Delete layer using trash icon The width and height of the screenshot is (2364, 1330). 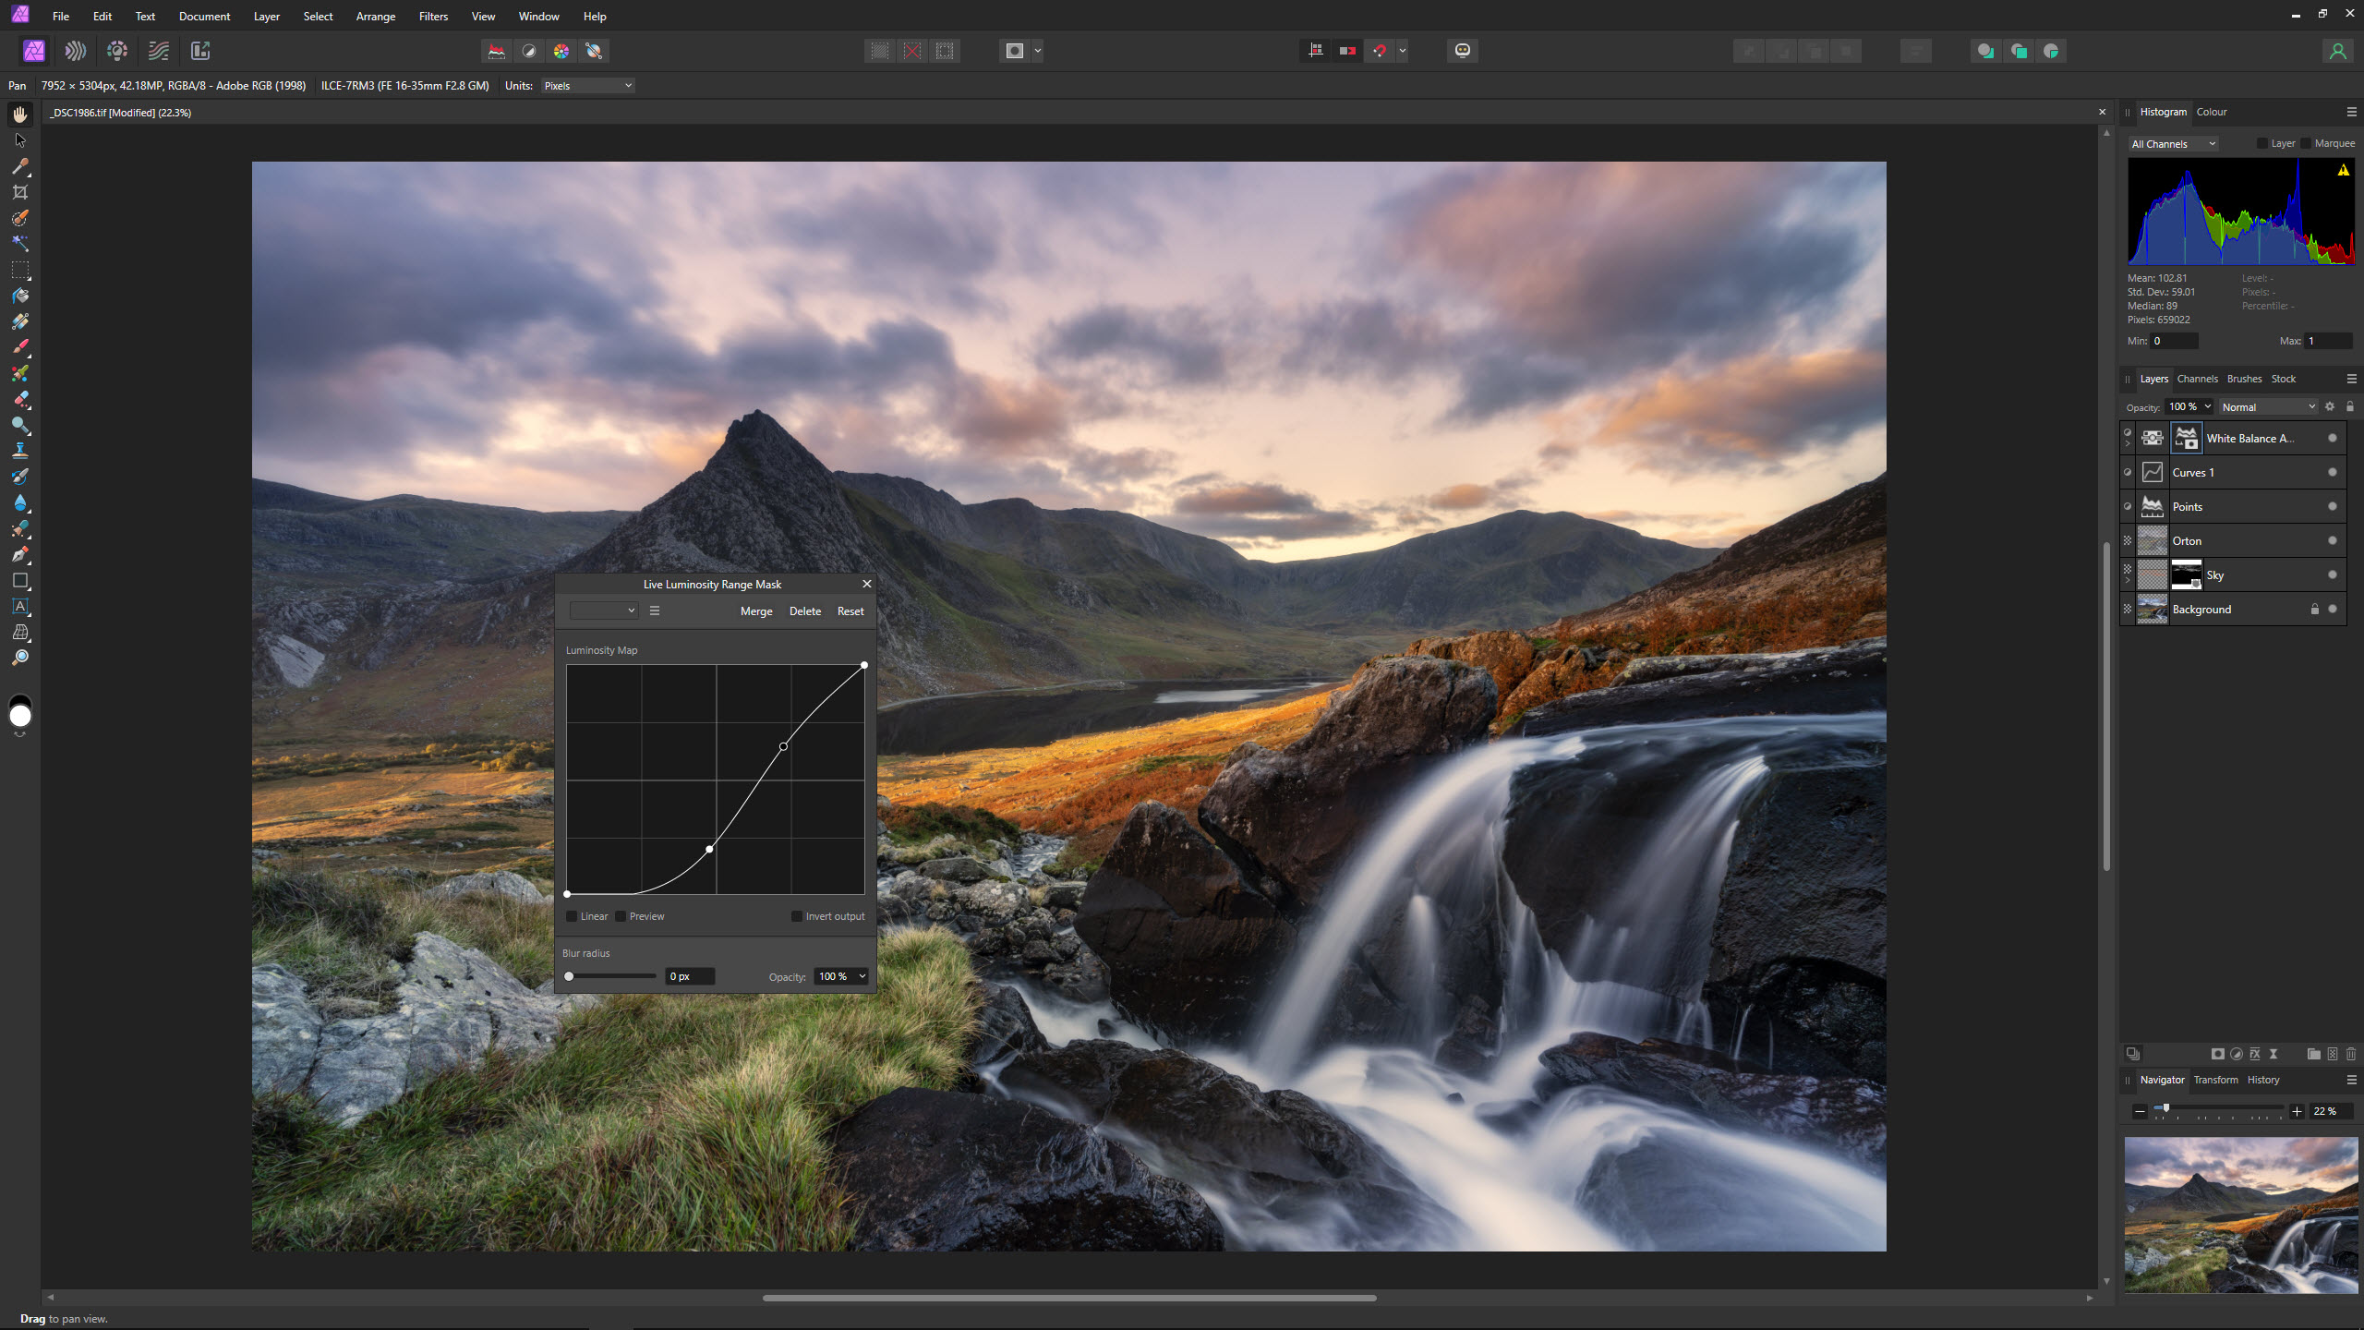pyautogui.click(x=2351, y=1054)
